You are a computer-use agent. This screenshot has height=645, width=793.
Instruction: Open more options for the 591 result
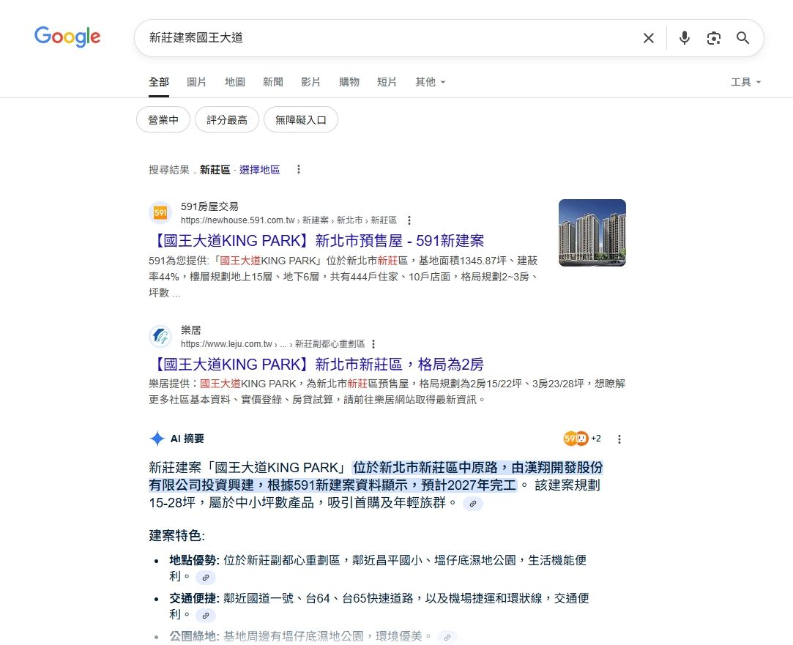(409, 220)
